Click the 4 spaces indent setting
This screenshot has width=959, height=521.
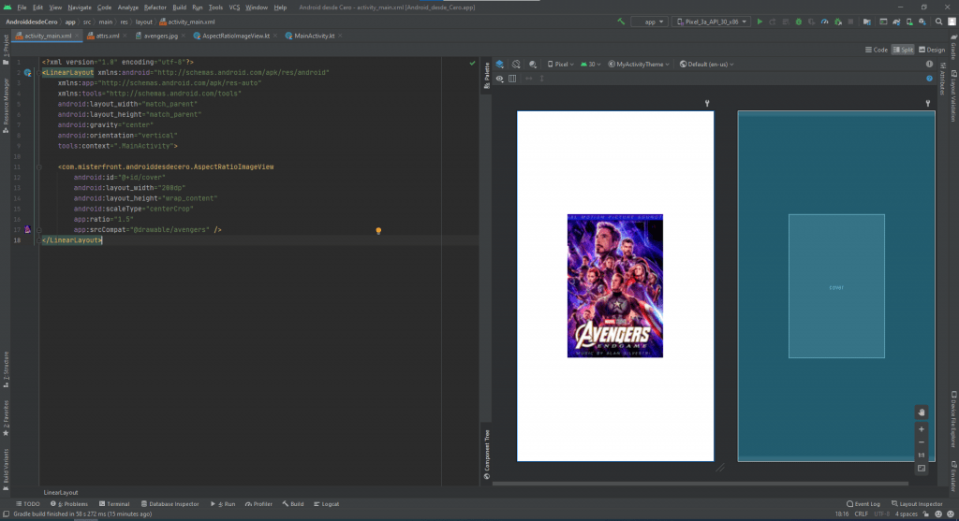906,514
